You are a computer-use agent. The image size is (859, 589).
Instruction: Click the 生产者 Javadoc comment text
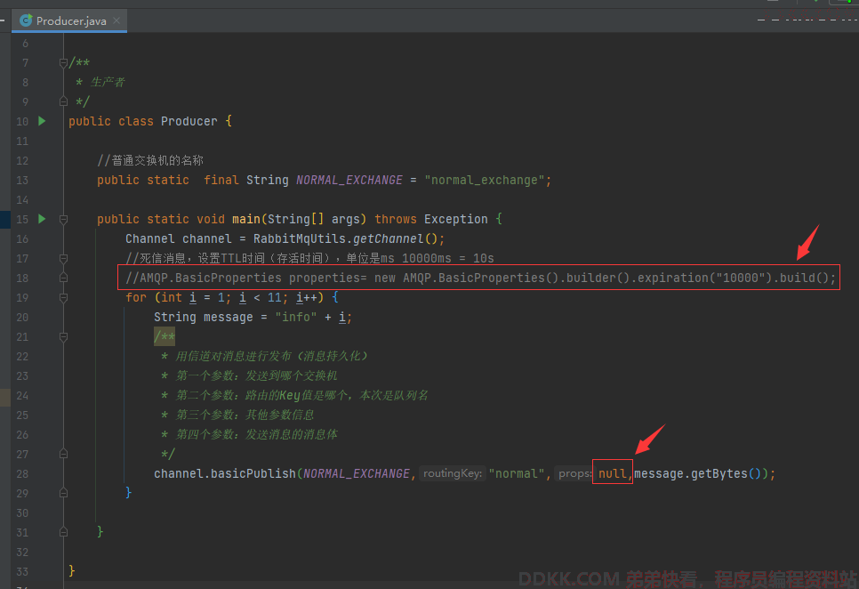pos(108,82)
